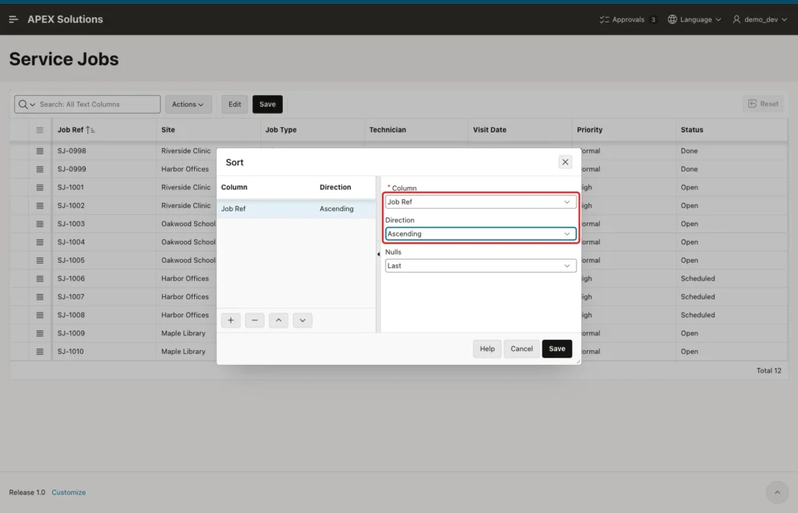
Task: Open the header row actions menu icon
Action: click(x=40, y=129)
